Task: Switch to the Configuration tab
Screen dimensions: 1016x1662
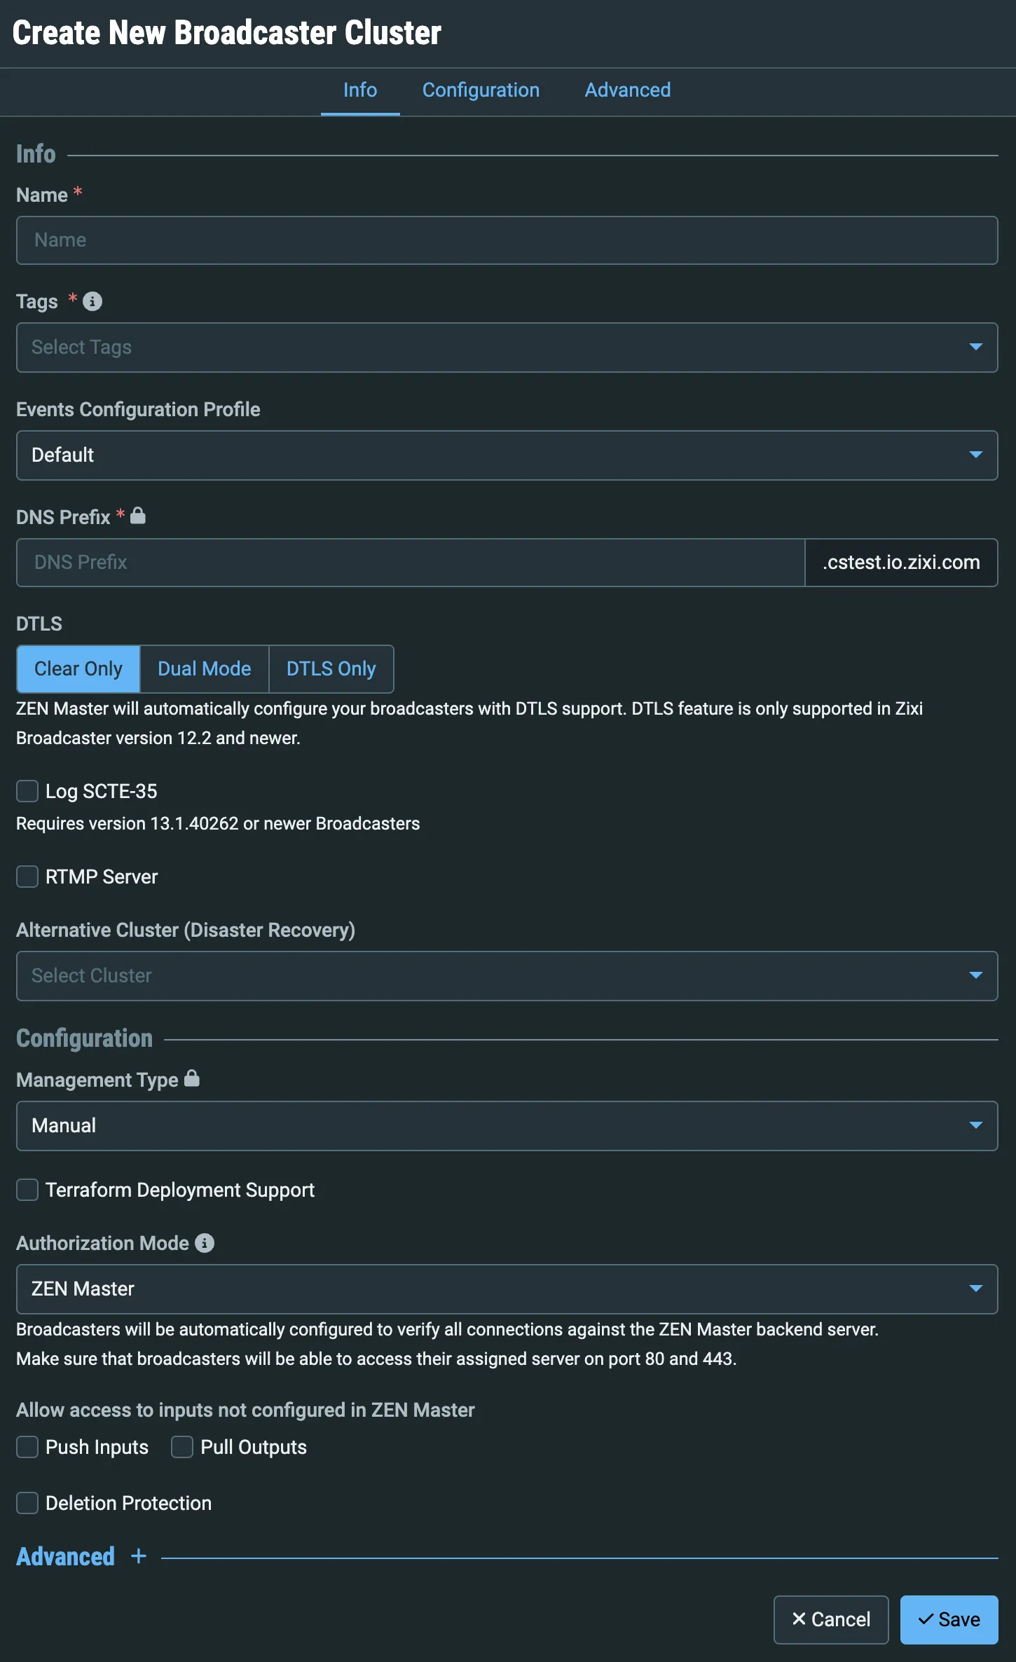Action: point(481,90)
